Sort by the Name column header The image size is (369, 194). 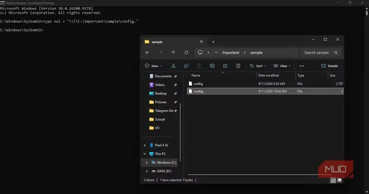[x=196, y=76]
